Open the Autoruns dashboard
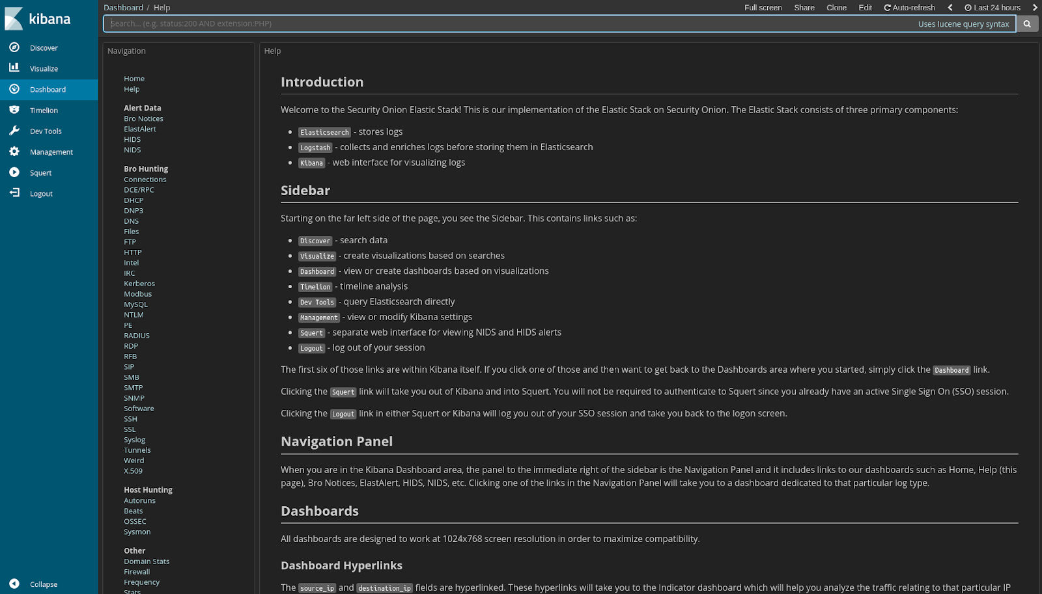The width and height of the screenshot is (1042, 594). coord(139,501)
